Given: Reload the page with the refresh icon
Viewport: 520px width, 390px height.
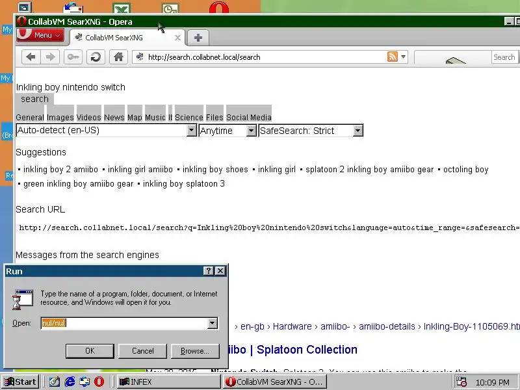Looking at the screenshot, I should coord(96,57).
